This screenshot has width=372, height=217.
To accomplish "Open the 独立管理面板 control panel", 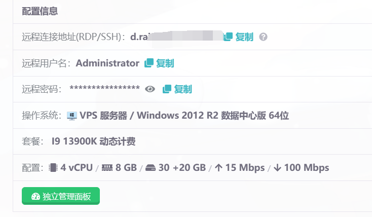I will 61,196.
